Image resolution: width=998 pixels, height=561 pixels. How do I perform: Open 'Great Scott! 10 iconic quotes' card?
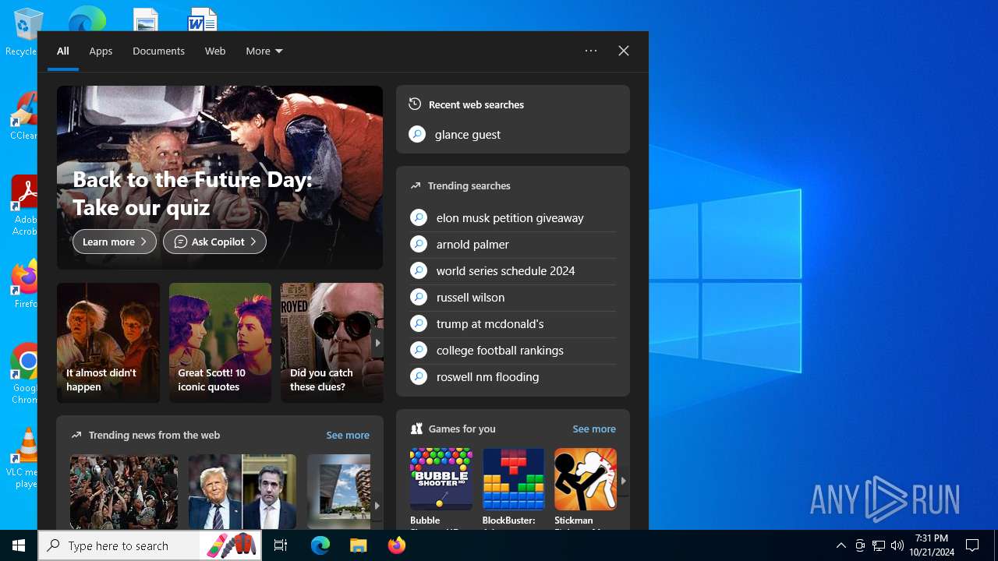220,343
